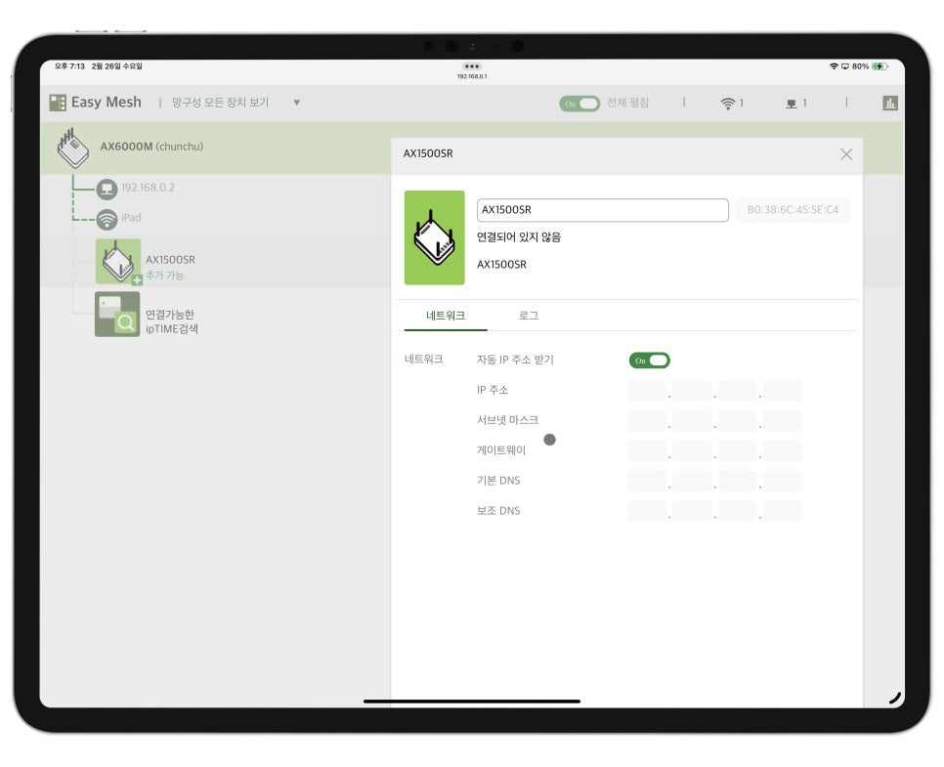Switch to the 로그 tab

528,316
